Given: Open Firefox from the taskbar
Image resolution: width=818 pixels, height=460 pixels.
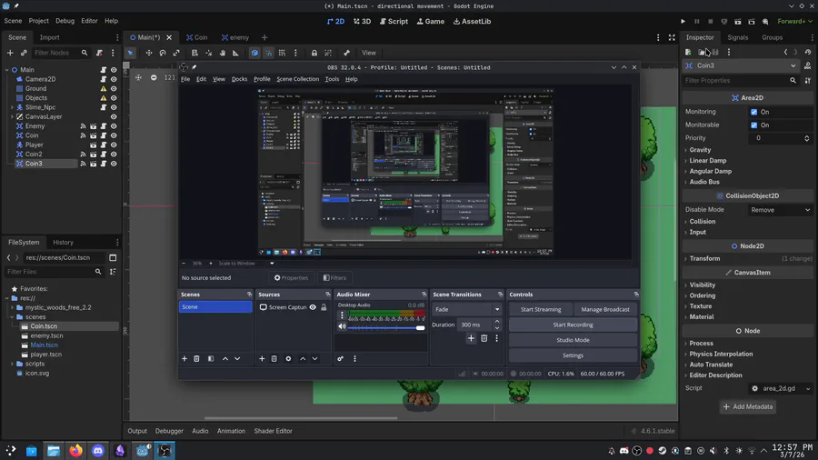Looking at the screenshot, I should tap(75, 451).
